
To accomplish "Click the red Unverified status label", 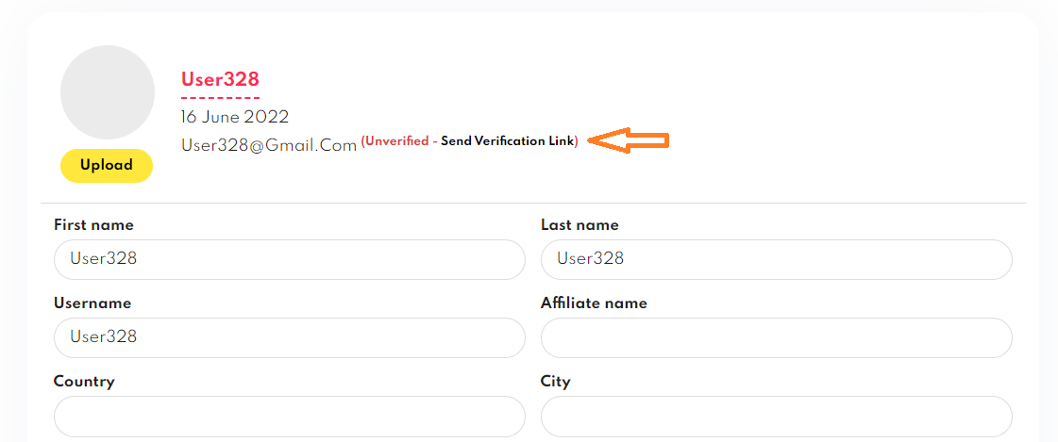I will tap(396, 141).
